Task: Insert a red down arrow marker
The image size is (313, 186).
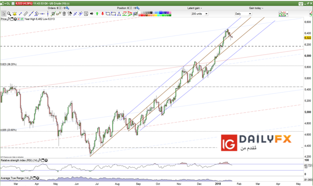Action: (103, 14)
